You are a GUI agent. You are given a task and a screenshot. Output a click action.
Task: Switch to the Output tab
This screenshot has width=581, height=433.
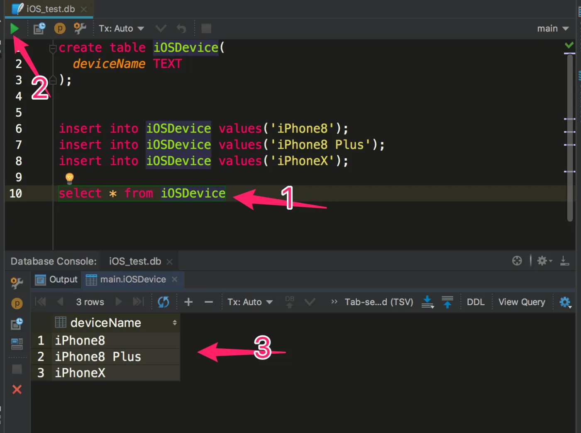click(56, 280)
